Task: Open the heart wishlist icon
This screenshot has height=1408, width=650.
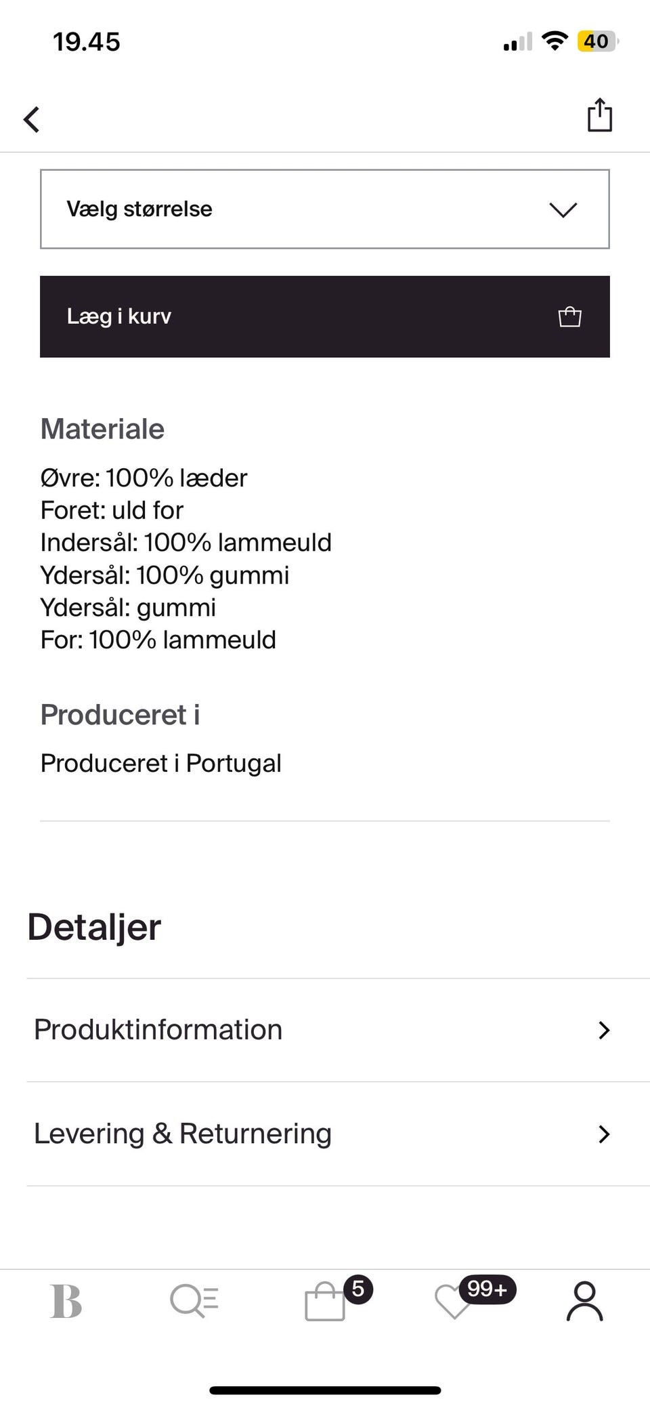Action: pyautogui.click(x=452, y=1303)
